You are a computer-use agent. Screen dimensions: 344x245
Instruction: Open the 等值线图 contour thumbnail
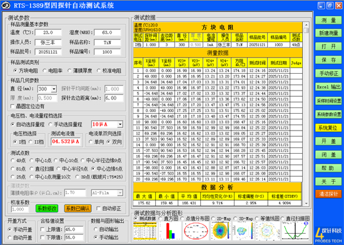268,231
